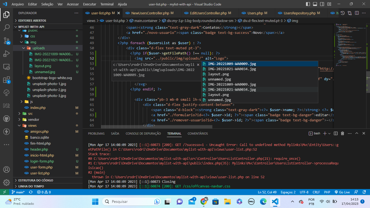This screenshot has height=208, width=370.
Task: Synchronize changes icon in status bar
Action: (31, 192)
